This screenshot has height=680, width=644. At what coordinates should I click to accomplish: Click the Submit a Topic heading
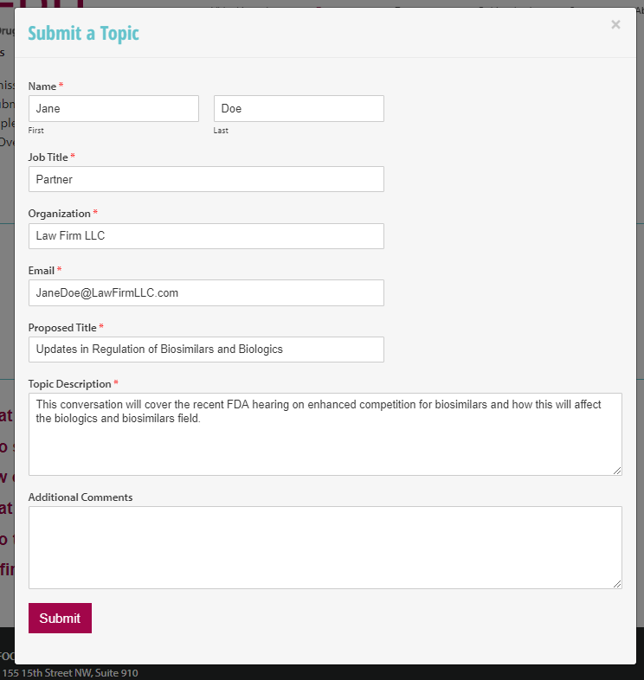[x=84, y=34]
